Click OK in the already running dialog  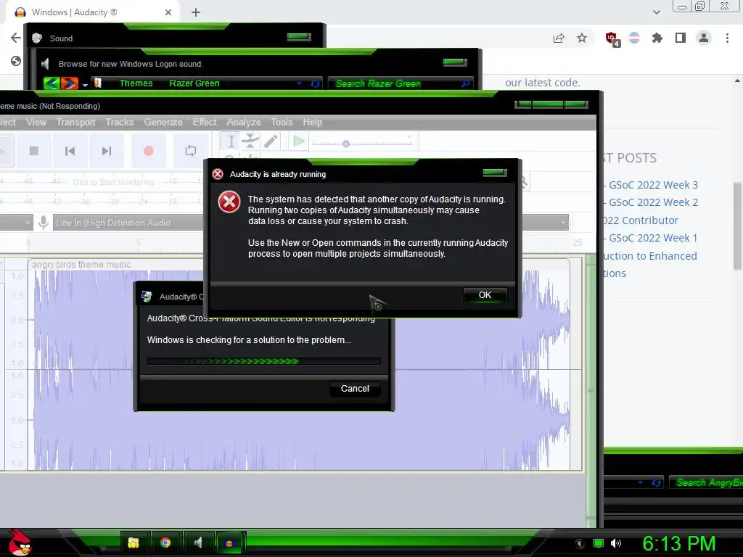pos(485,295)
